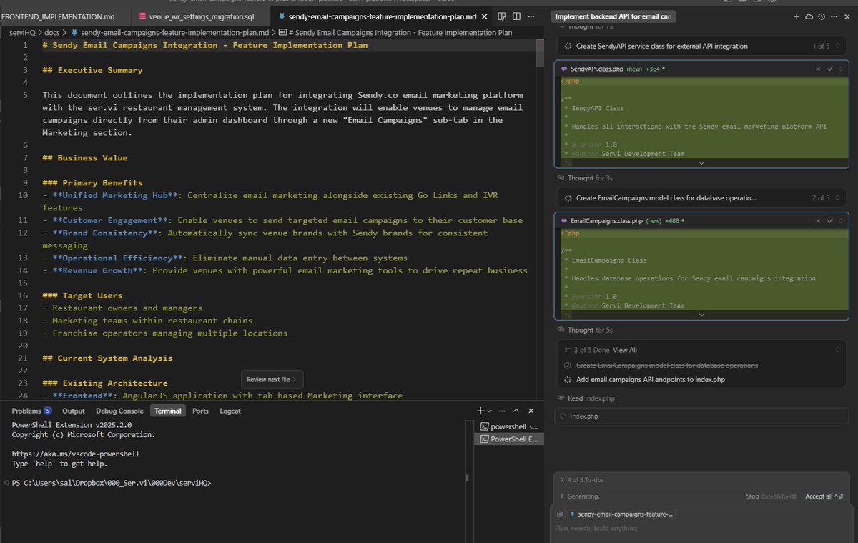The image size is (858, 543).
Task: Start a new chat with the plus icon
Action: (x=797, y=16)
